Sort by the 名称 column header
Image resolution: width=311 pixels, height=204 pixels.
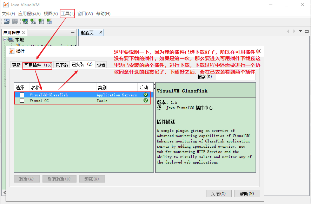pos(62,88)
